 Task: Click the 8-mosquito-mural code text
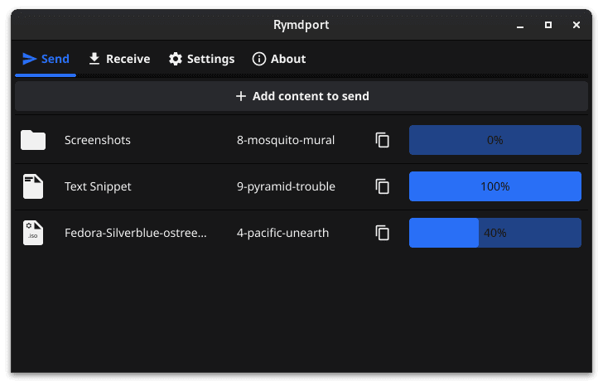coord(286,140)
